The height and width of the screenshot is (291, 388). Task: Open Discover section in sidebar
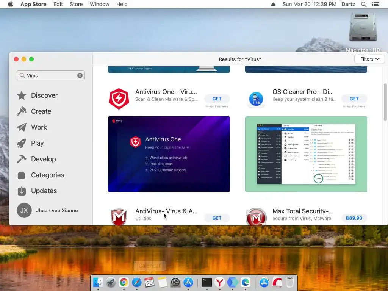coord(37,95)
